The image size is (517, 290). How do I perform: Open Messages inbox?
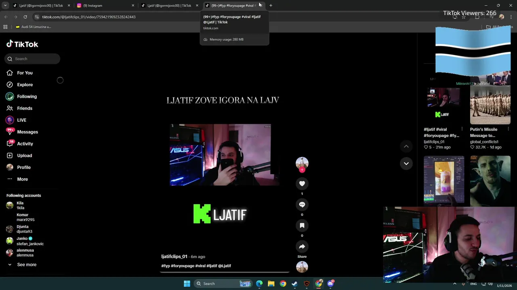(x=27, y=132)
